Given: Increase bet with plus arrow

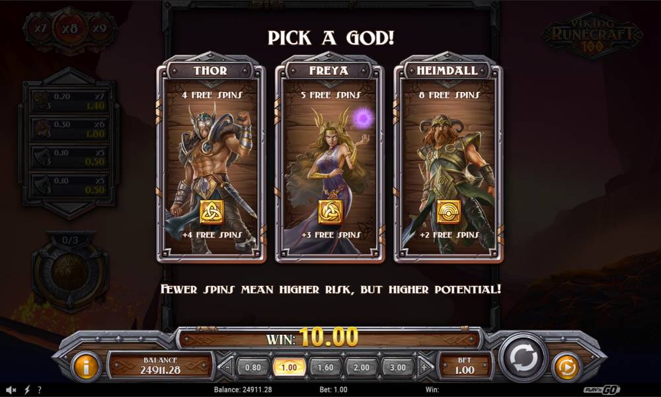Looking at the screenshot, I should 425,367.
